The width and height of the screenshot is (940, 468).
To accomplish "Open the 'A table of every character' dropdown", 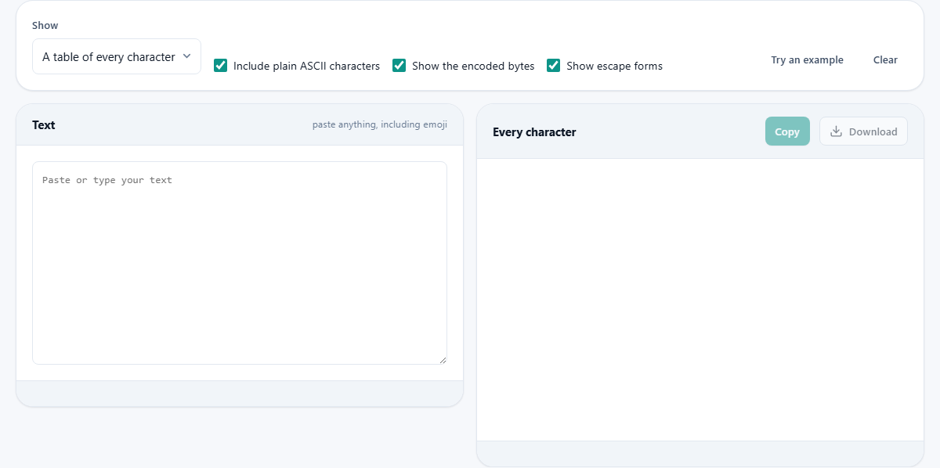I will click(117, 56).
